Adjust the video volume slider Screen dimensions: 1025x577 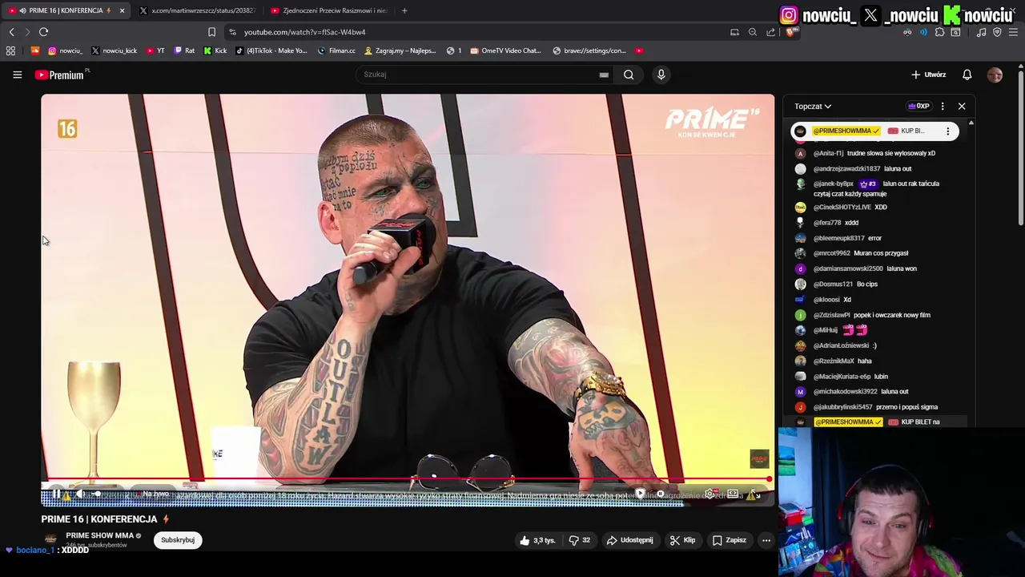[x=96, y=494]
